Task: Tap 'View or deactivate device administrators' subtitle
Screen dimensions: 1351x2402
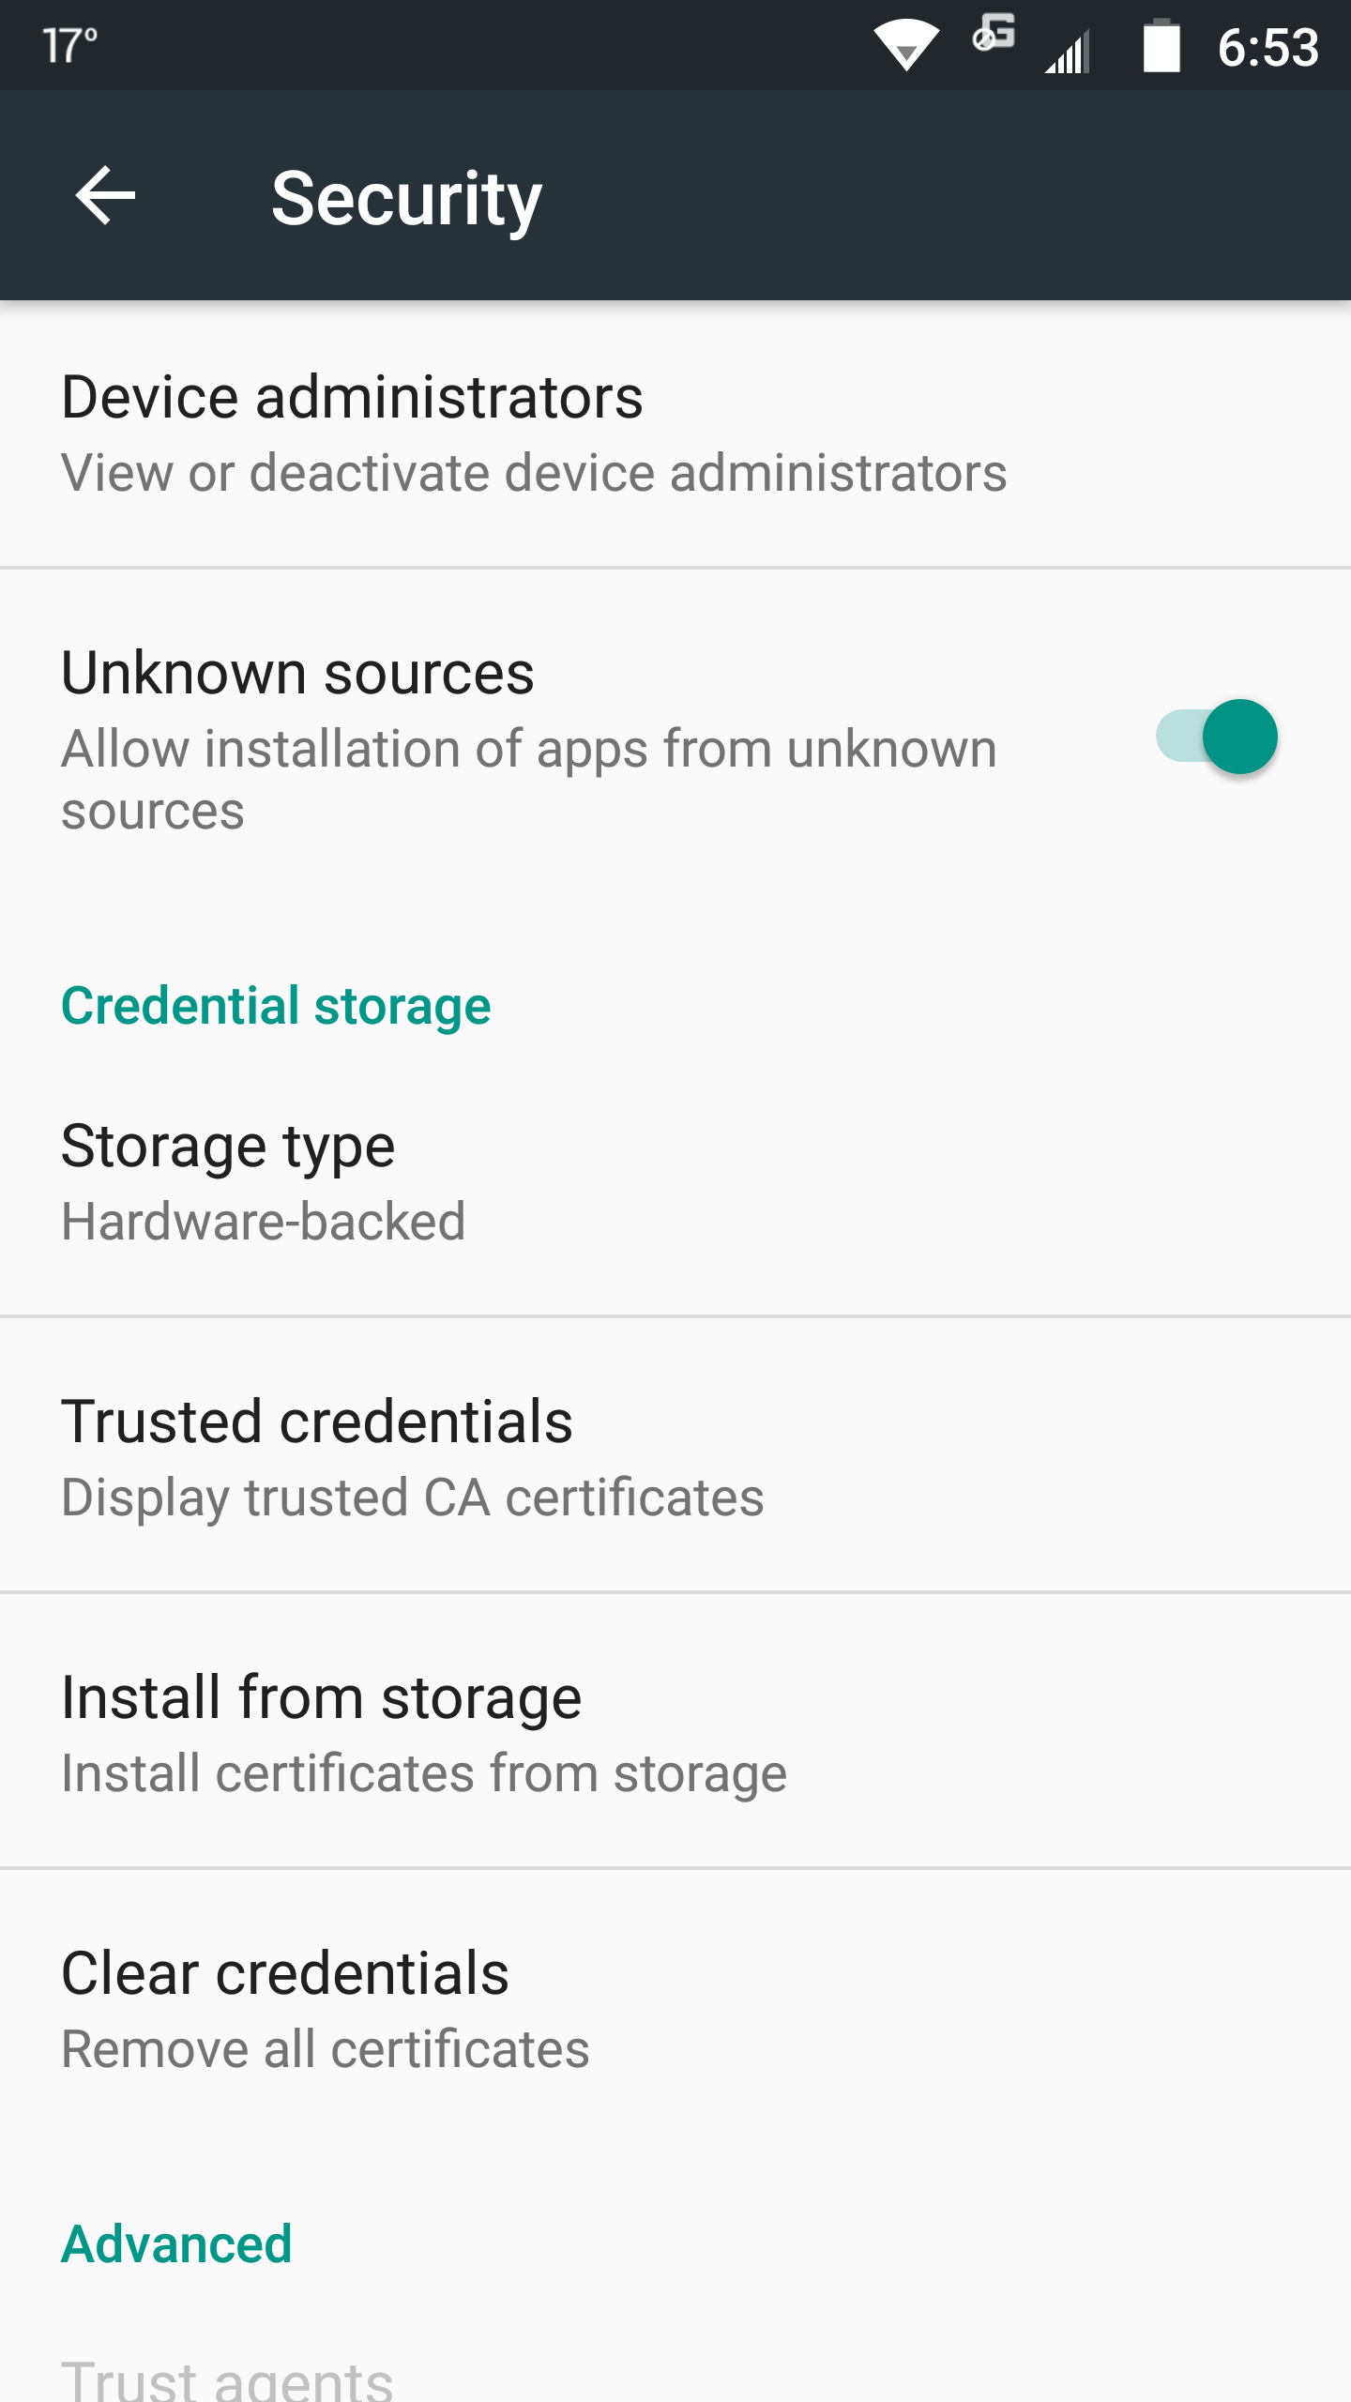Action: [534, 472]
